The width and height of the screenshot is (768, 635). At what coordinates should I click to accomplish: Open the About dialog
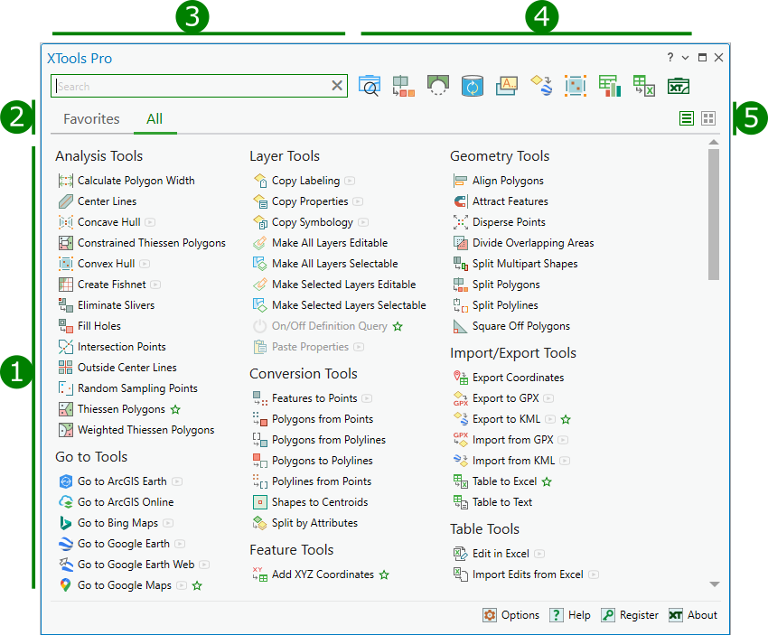(x=693, y=615)
